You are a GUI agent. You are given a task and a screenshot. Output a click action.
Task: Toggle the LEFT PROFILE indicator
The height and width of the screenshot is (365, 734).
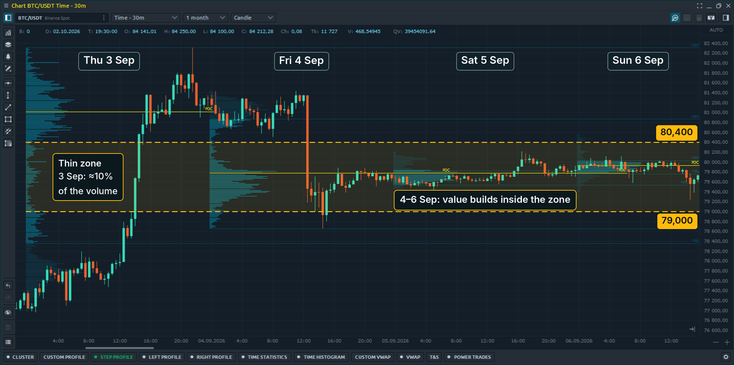[162, 357]
